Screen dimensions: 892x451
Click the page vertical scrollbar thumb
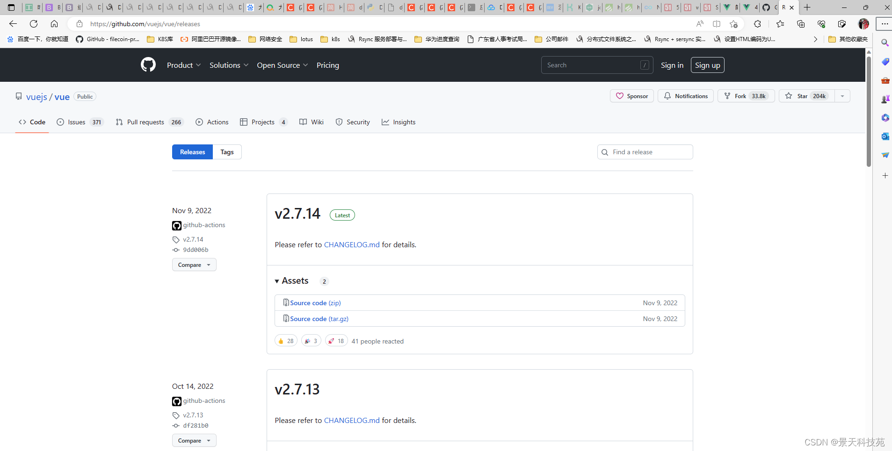coord(869,111)
